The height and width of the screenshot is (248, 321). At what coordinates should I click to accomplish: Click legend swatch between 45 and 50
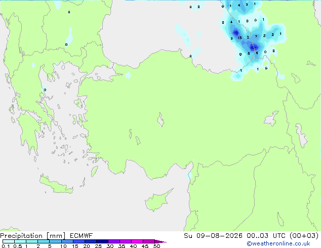click(x=149, y=241)
